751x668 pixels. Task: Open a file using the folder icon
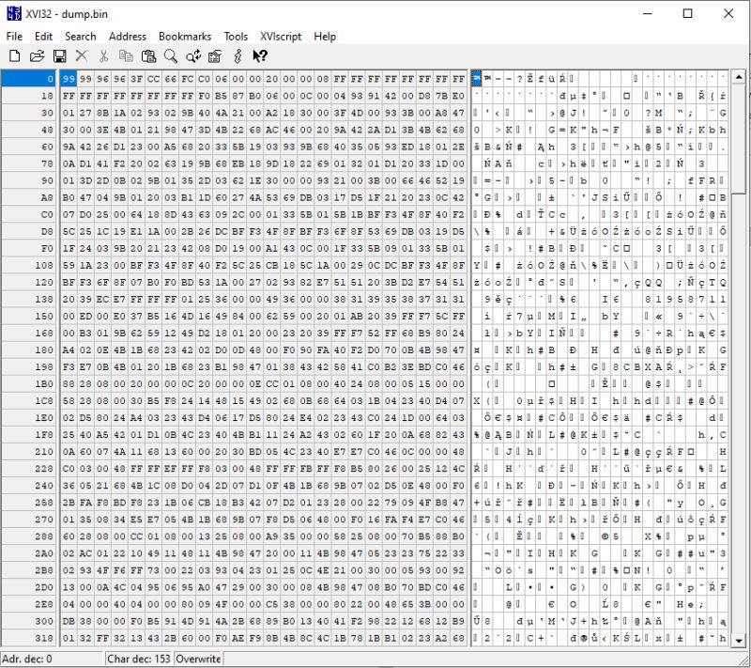pyautogui.click(x=37, y=56)
